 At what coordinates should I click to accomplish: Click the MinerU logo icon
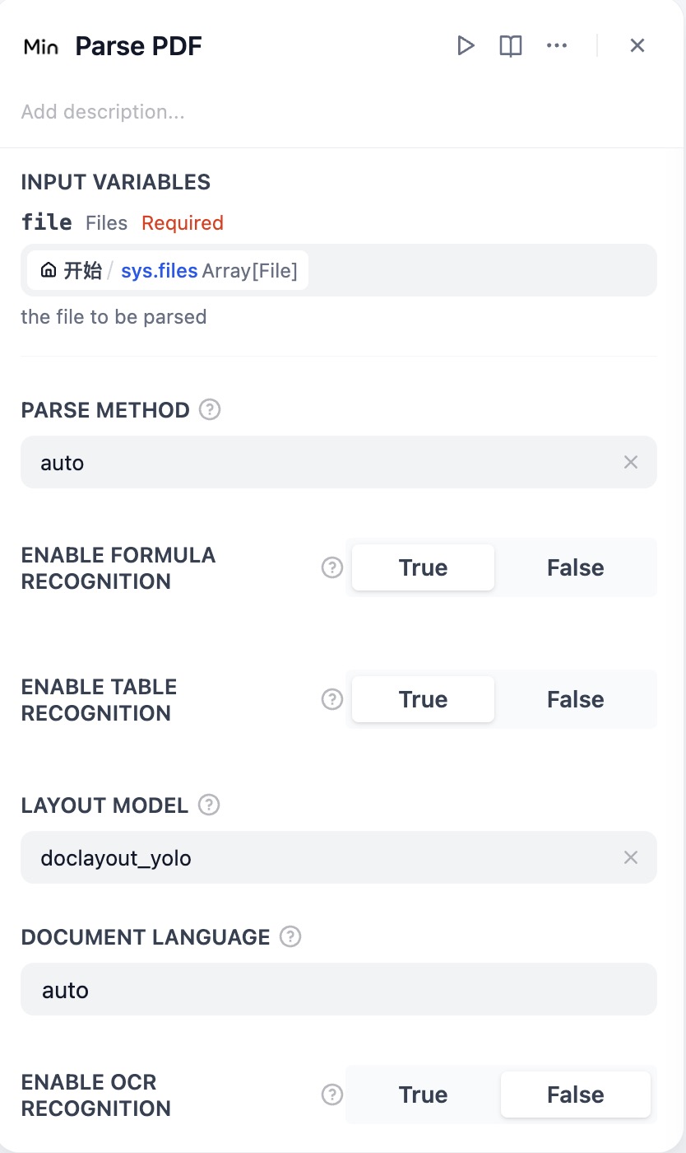point(41,47)
